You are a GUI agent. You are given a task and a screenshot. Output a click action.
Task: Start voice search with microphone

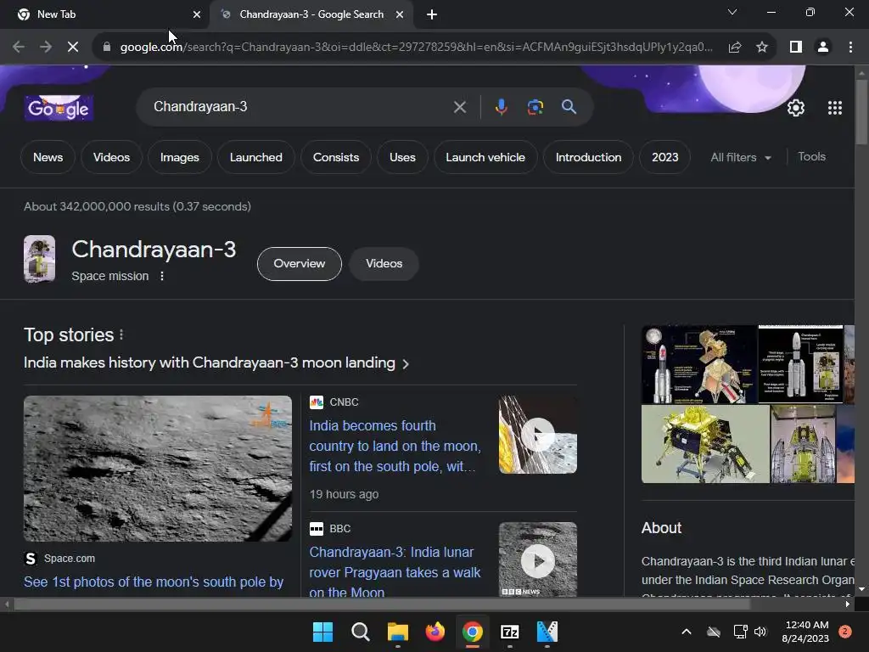tap(501, 107)
